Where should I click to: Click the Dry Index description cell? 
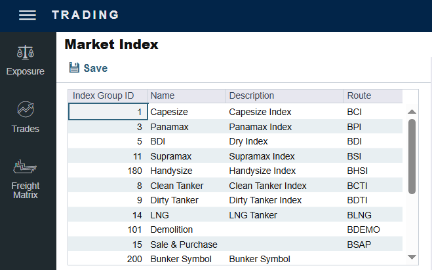285,141
